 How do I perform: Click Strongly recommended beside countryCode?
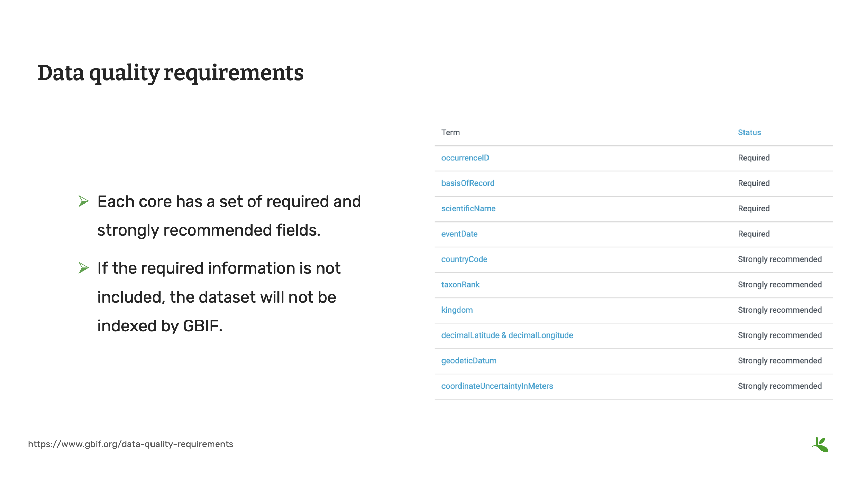click(779, 259)
